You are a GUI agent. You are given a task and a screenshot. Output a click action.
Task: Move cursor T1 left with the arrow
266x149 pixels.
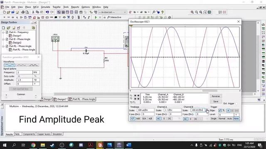click(135, 96)
